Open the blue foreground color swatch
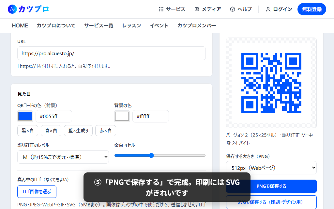The width and height of the screenshot is (334, 209). 25,116
